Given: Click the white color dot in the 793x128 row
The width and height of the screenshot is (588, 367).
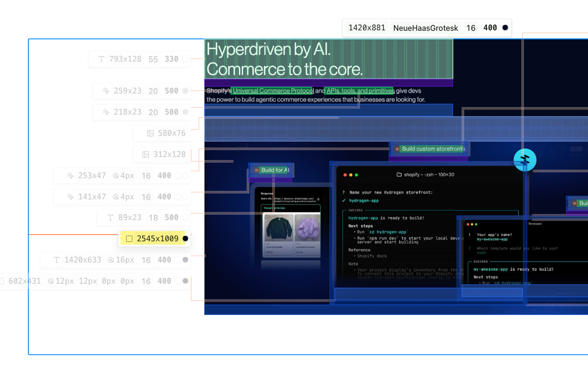Looking at the screenshot, I should pyautogui.click(x=185, y=59).
